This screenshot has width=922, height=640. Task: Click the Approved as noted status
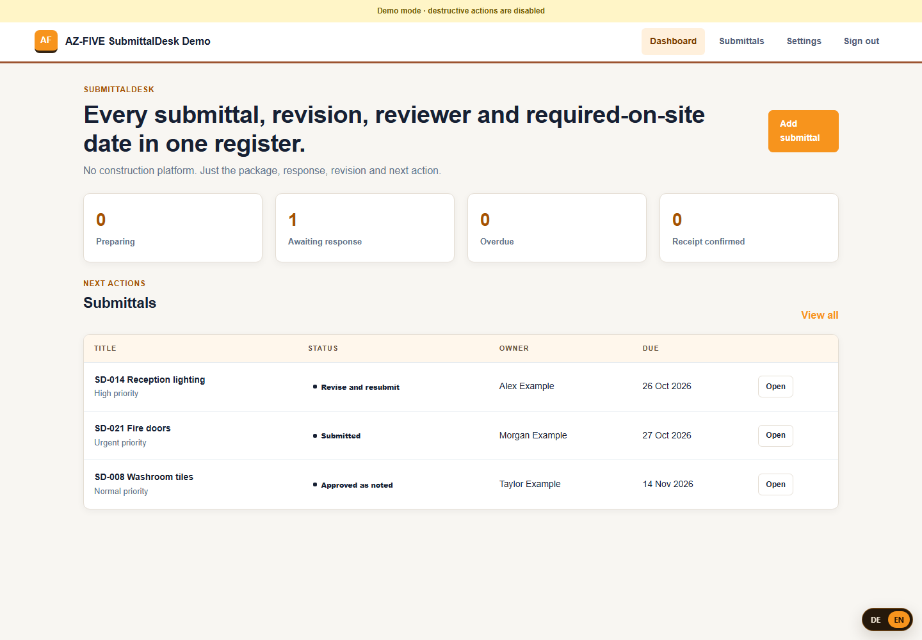[353, 485]
